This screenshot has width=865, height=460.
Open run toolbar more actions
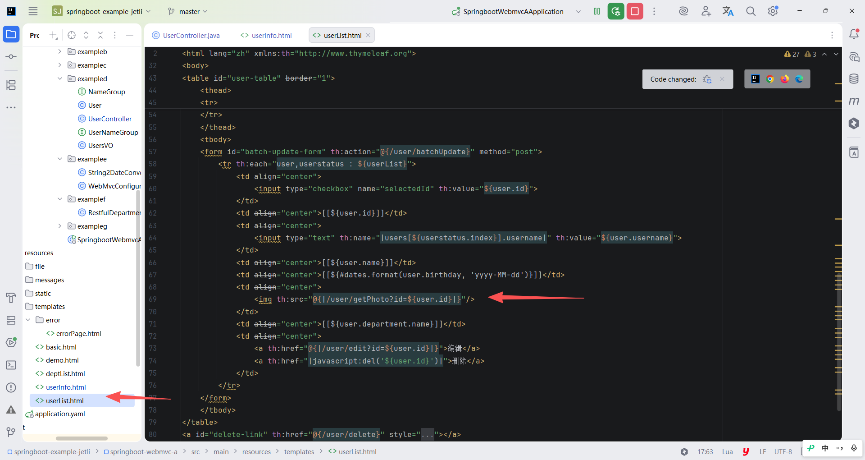tap(654, 11)
